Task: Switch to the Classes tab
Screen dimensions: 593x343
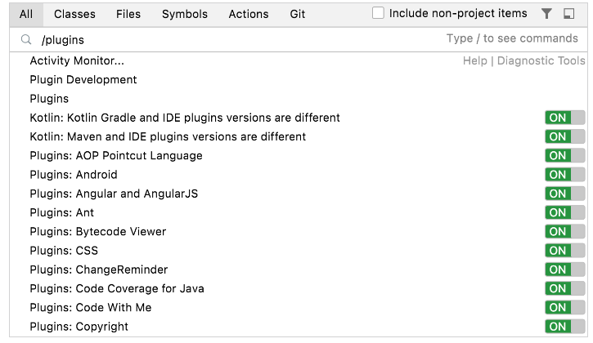Action: (74, 15)
